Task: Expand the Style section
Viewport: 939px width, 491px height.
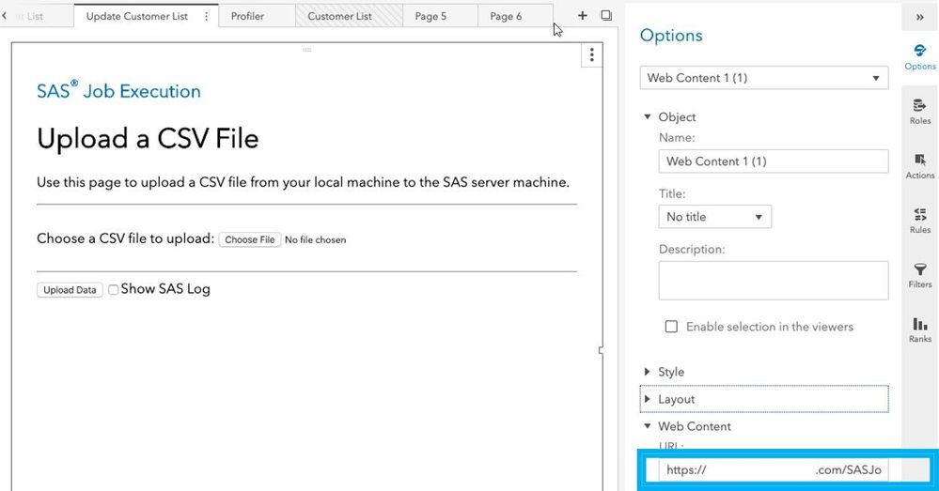Action: (x=671, y=372)
